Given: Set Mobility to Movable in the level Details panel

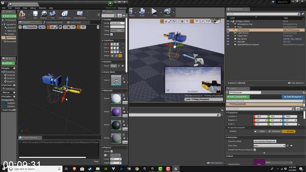Looking at the screenshot, I should click(289, 131).
